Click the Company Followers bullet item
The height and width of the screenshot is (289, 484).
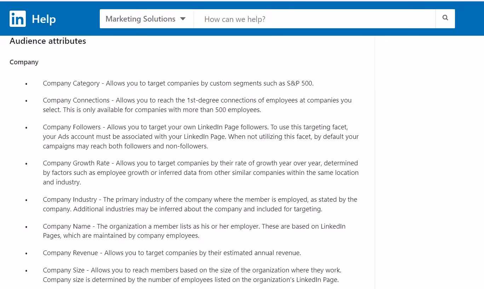[x=201, y=136]
